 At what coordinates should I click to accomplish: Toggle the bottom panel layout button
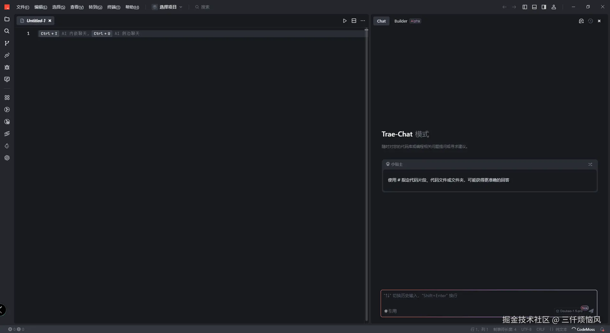(x=534, y=7)
